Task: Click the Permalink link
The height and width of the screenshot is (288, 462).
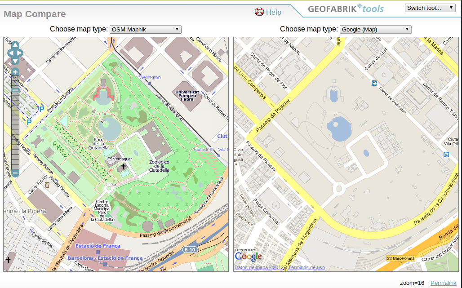Action: (443, 283)
